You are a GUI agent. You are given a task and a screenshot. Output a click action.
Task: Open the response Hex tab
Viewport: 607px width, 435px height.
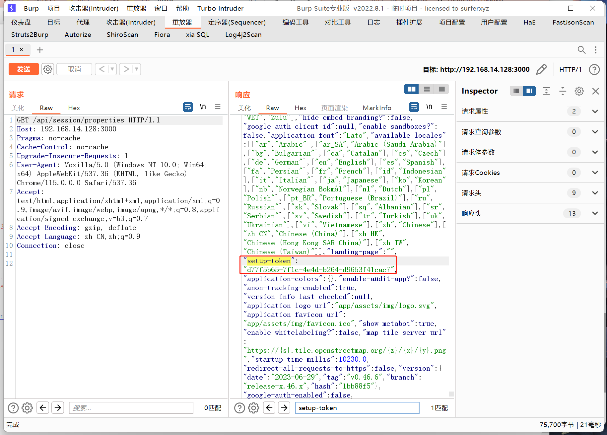[300, 108]
